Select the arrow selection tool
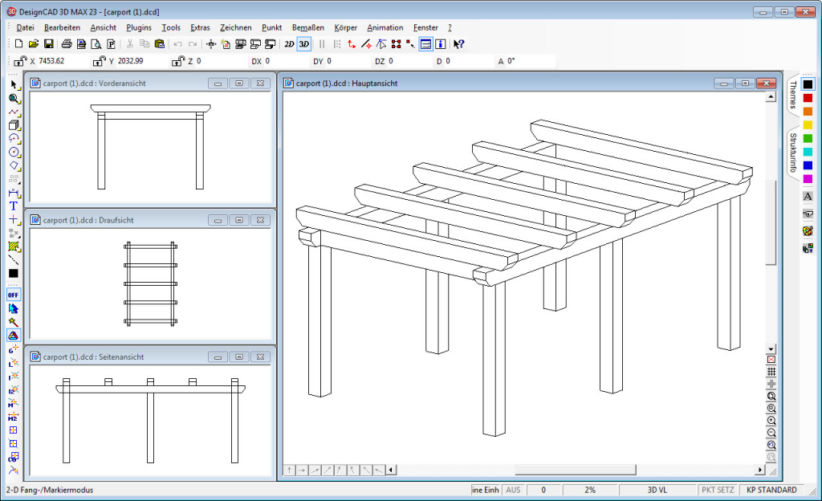The width and height of the screenshot is (822, 501). (14, 84)
